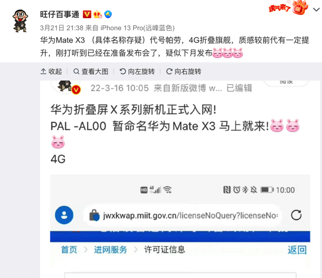
Task: Click the secure lock shield icon
Action: (x=94, y=215)
